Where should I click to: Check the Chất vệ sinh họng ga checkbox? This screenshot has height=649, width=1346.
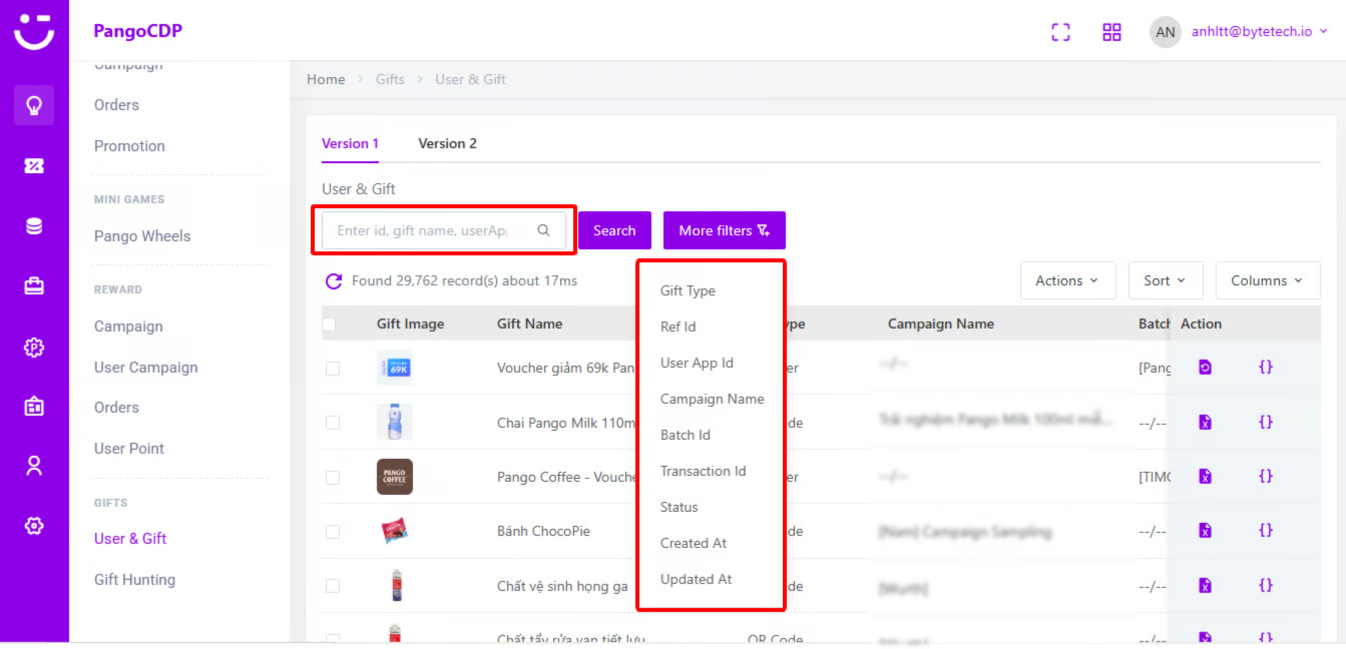[x=332, y=586]
